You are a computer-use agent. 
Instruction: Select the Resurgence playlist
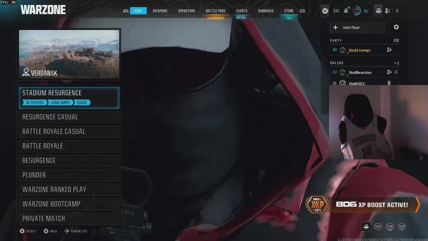click(x=69, y=161)
